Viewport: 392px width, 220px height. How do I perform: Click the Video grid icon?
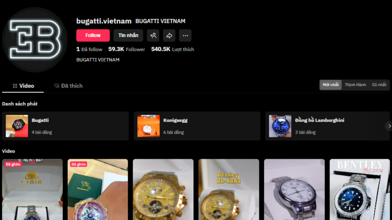click(15, 86)
